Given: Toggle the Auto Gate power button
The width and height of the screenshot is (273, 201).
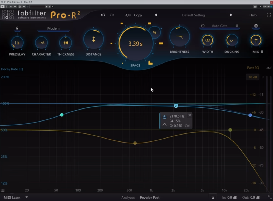Looking at the screenshot, I should (203, 26).
